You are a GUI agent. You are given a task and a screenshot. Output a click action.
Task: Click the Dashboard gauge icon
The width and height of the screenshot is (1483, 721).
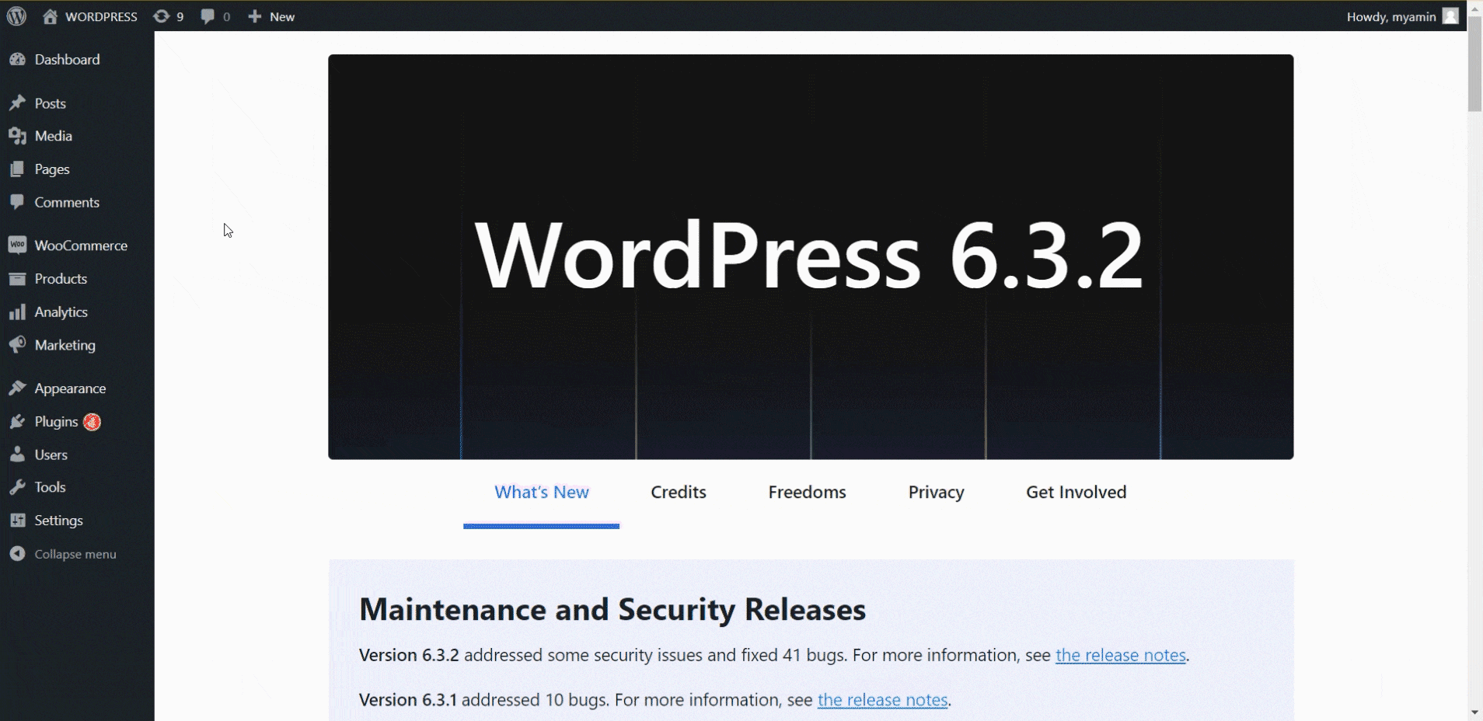click(x=17, y=60)
